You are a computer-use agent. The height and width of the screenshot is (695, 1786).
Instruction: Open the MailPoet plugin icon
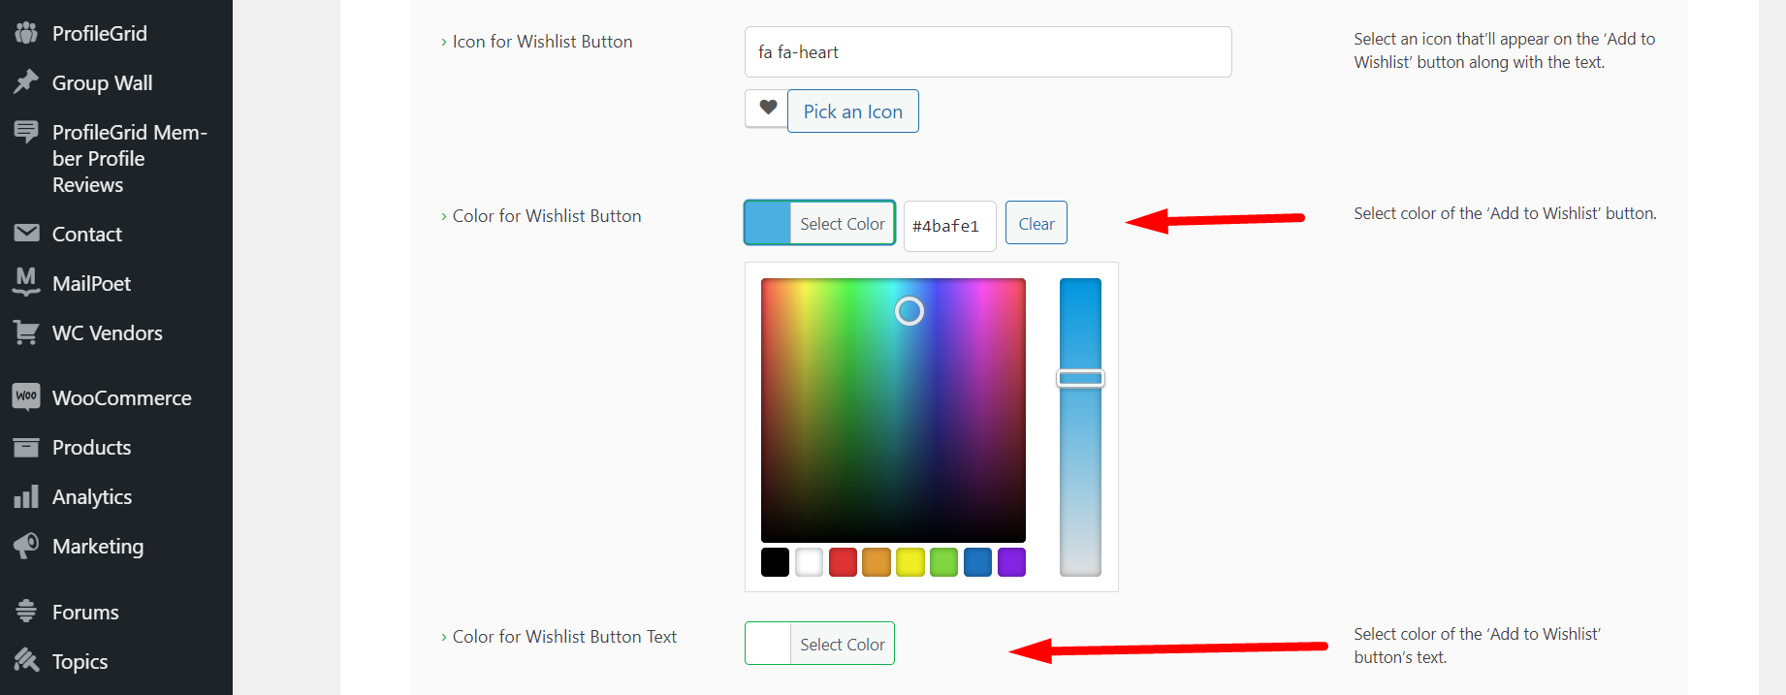[27, 283]
